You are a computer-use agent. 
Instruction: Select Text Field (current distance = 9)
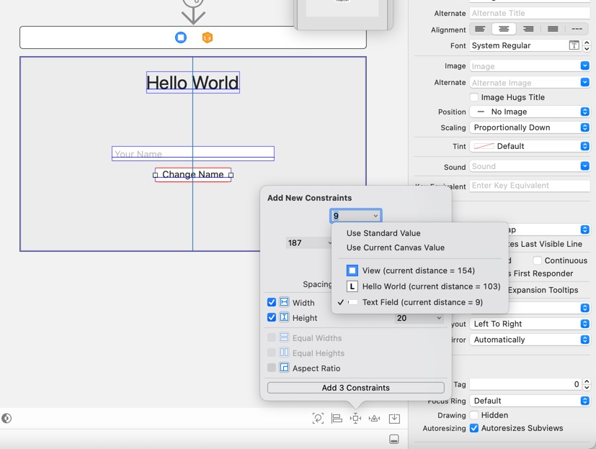click(x=422, y=302)
